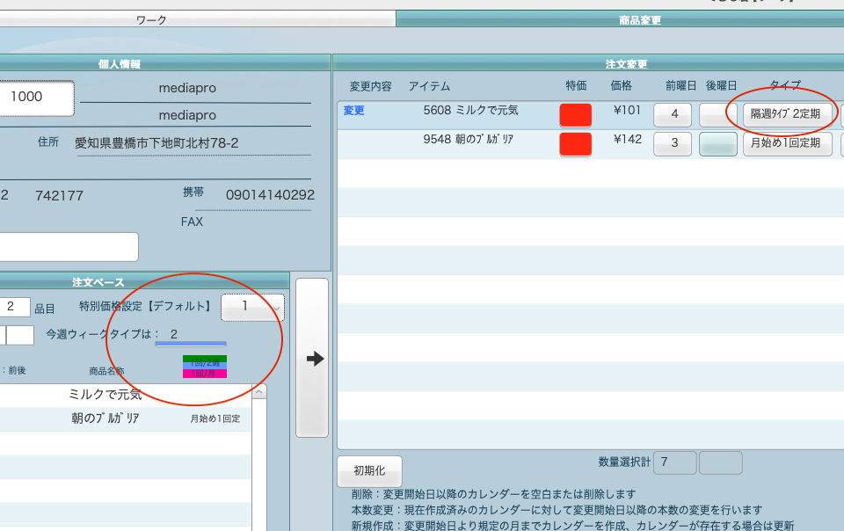The image size is (844, 531).
Task: Click the 数量選択計 field showing 7
Action: point(674,462)
